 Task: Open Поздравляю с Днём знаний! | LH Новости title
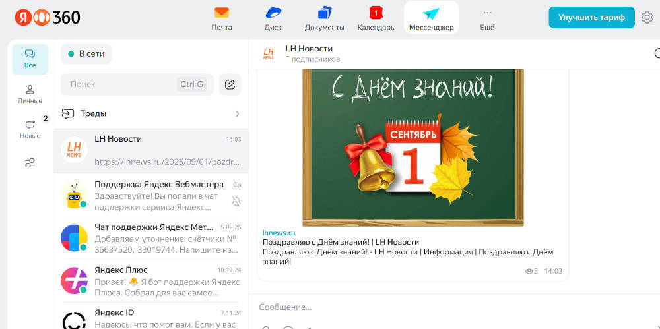(341, 242)
